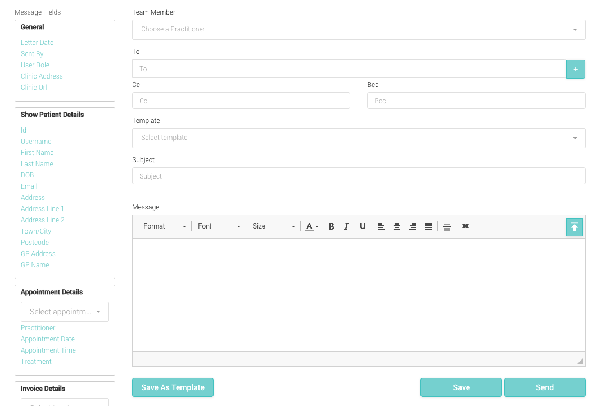Open the Select template dropdown
This screenshot has height=406, width=597.
[359, 138]
